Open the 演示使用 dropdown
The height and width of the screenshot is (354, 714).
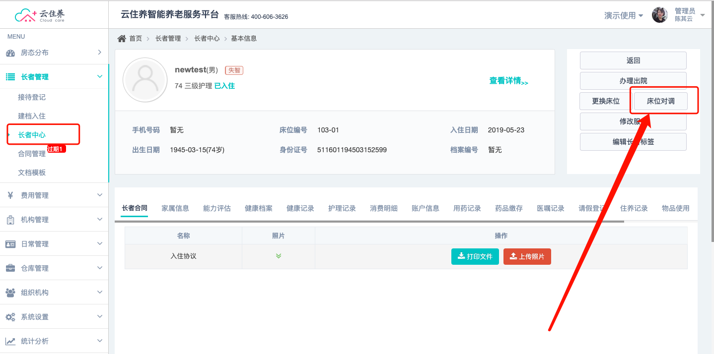point(624,15)
